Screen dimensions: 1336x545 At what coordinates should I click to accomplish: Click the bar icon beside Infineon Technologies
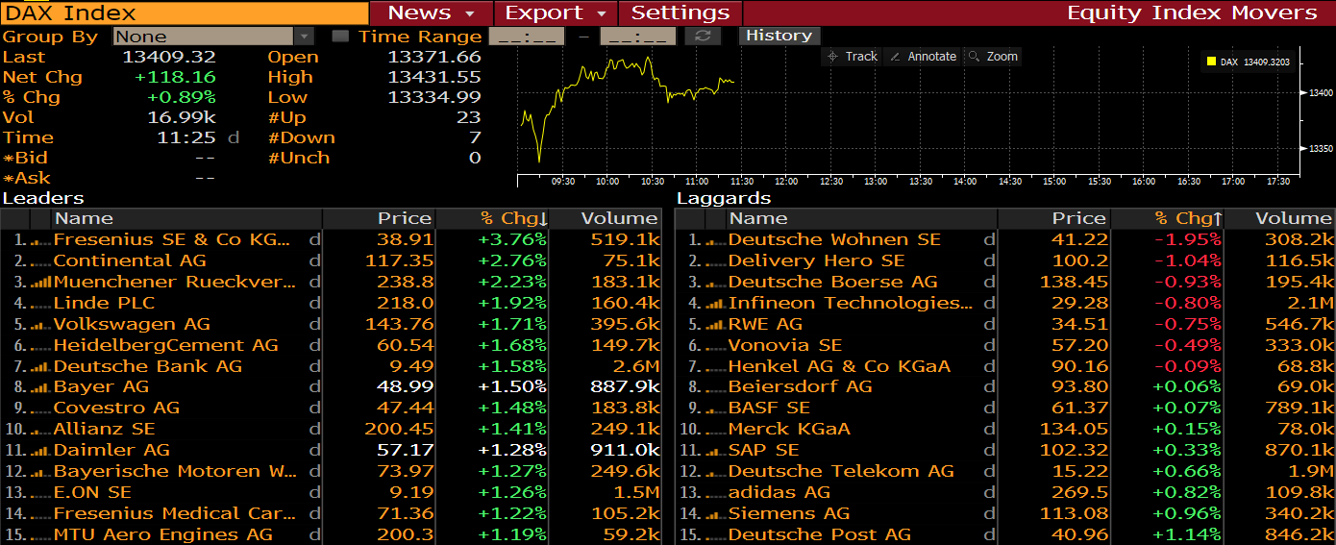[716, 304]
